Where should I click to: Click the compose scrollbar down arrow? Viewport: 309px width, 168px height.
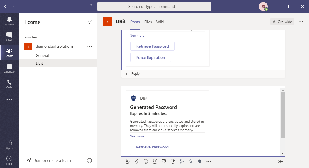click(x=283, y=153)
